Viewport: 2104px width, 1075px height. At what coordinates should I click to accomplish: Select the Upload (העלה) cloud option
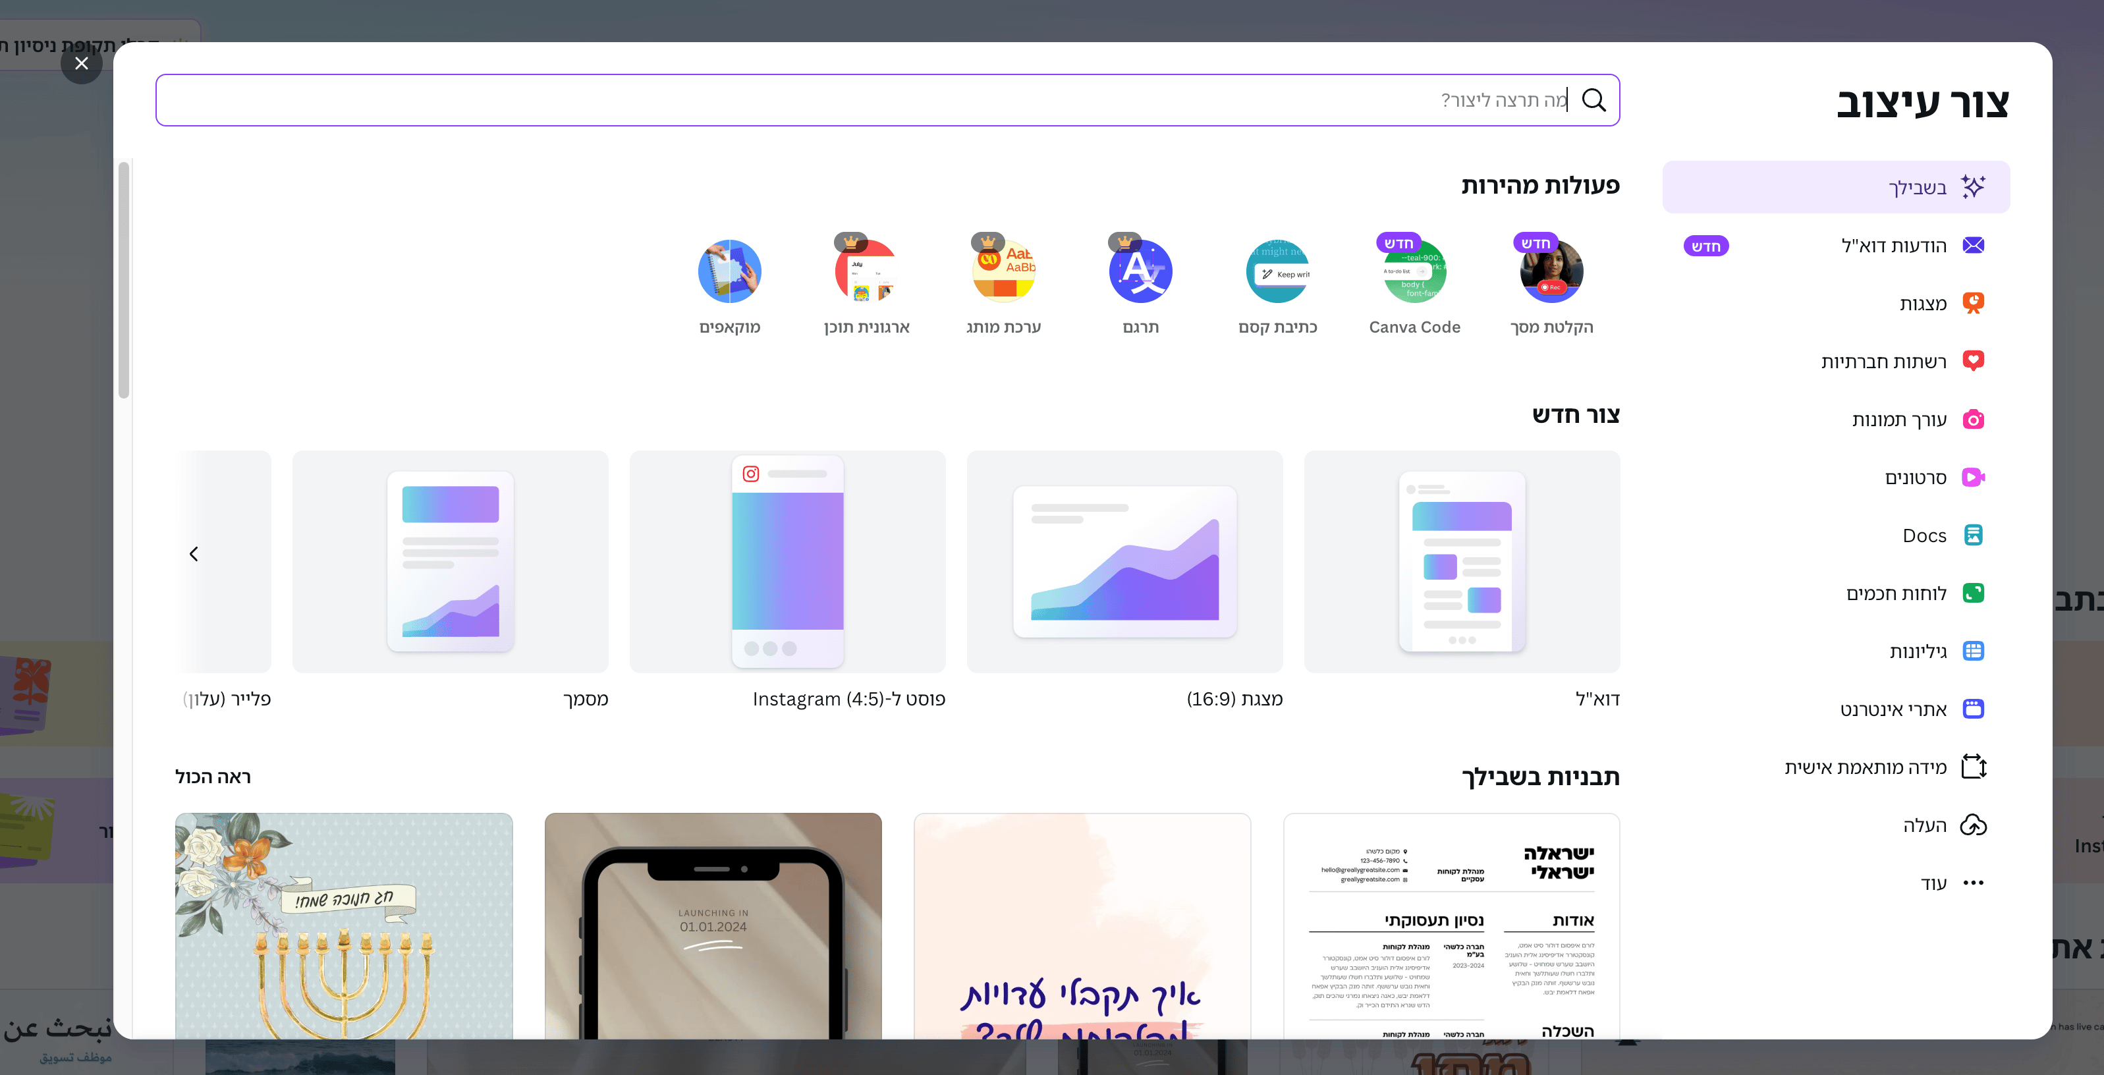tap(1924, 825)
